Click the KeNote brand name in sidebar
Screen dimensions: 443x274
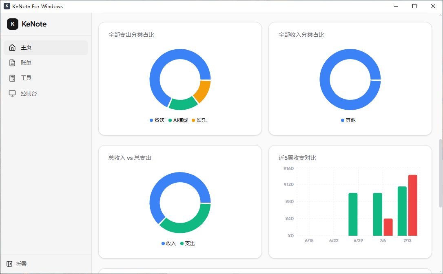(x=34, y=24)
